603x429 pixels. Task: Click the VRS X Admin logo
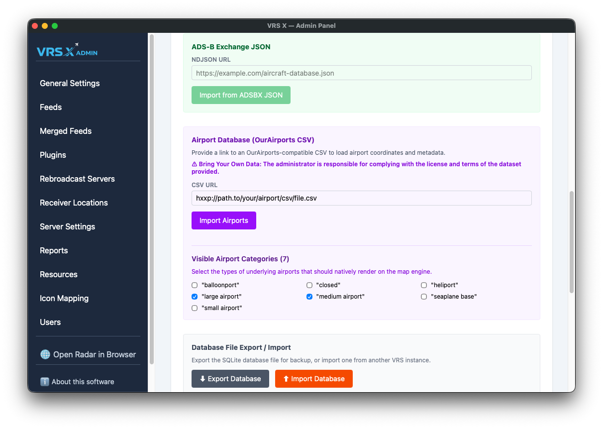(x=67, y=51)
